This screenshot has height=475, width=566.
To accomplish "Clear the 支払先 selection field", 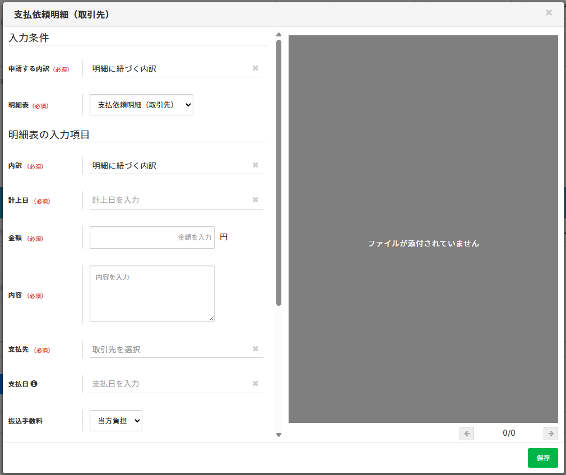I will coord(255,348).
